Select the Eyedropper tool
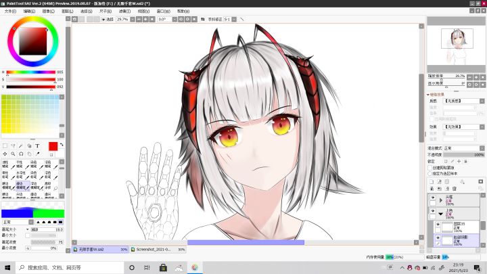487x274 pixels. tap(38, 154)
